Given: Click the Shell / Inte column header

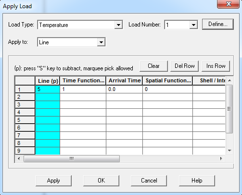Looking at the screenshot, I should (209, 81).
